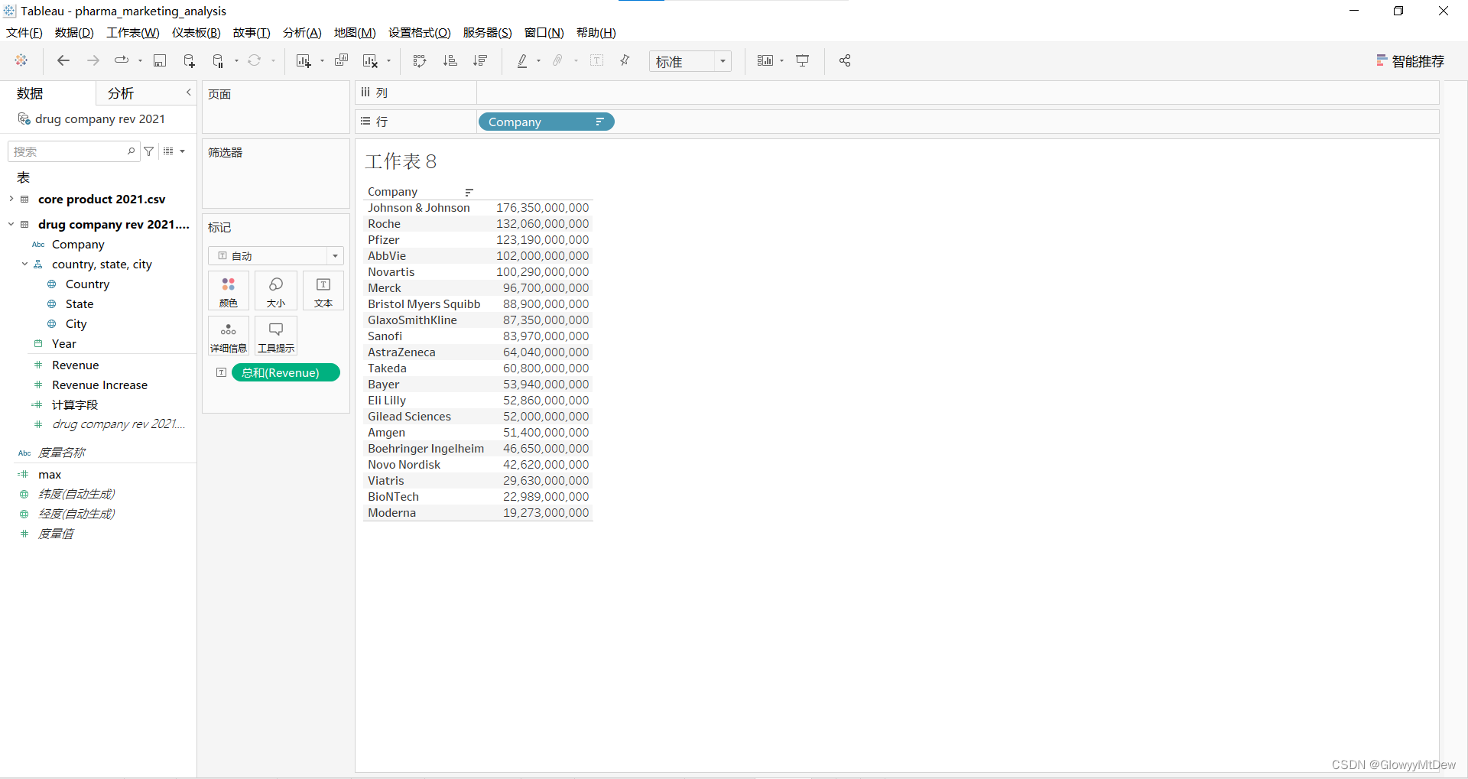Select the 计算字段 field

coord(75,404)
